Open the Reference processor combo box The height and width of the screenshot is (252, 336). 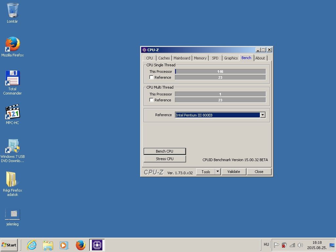(220, 115)
